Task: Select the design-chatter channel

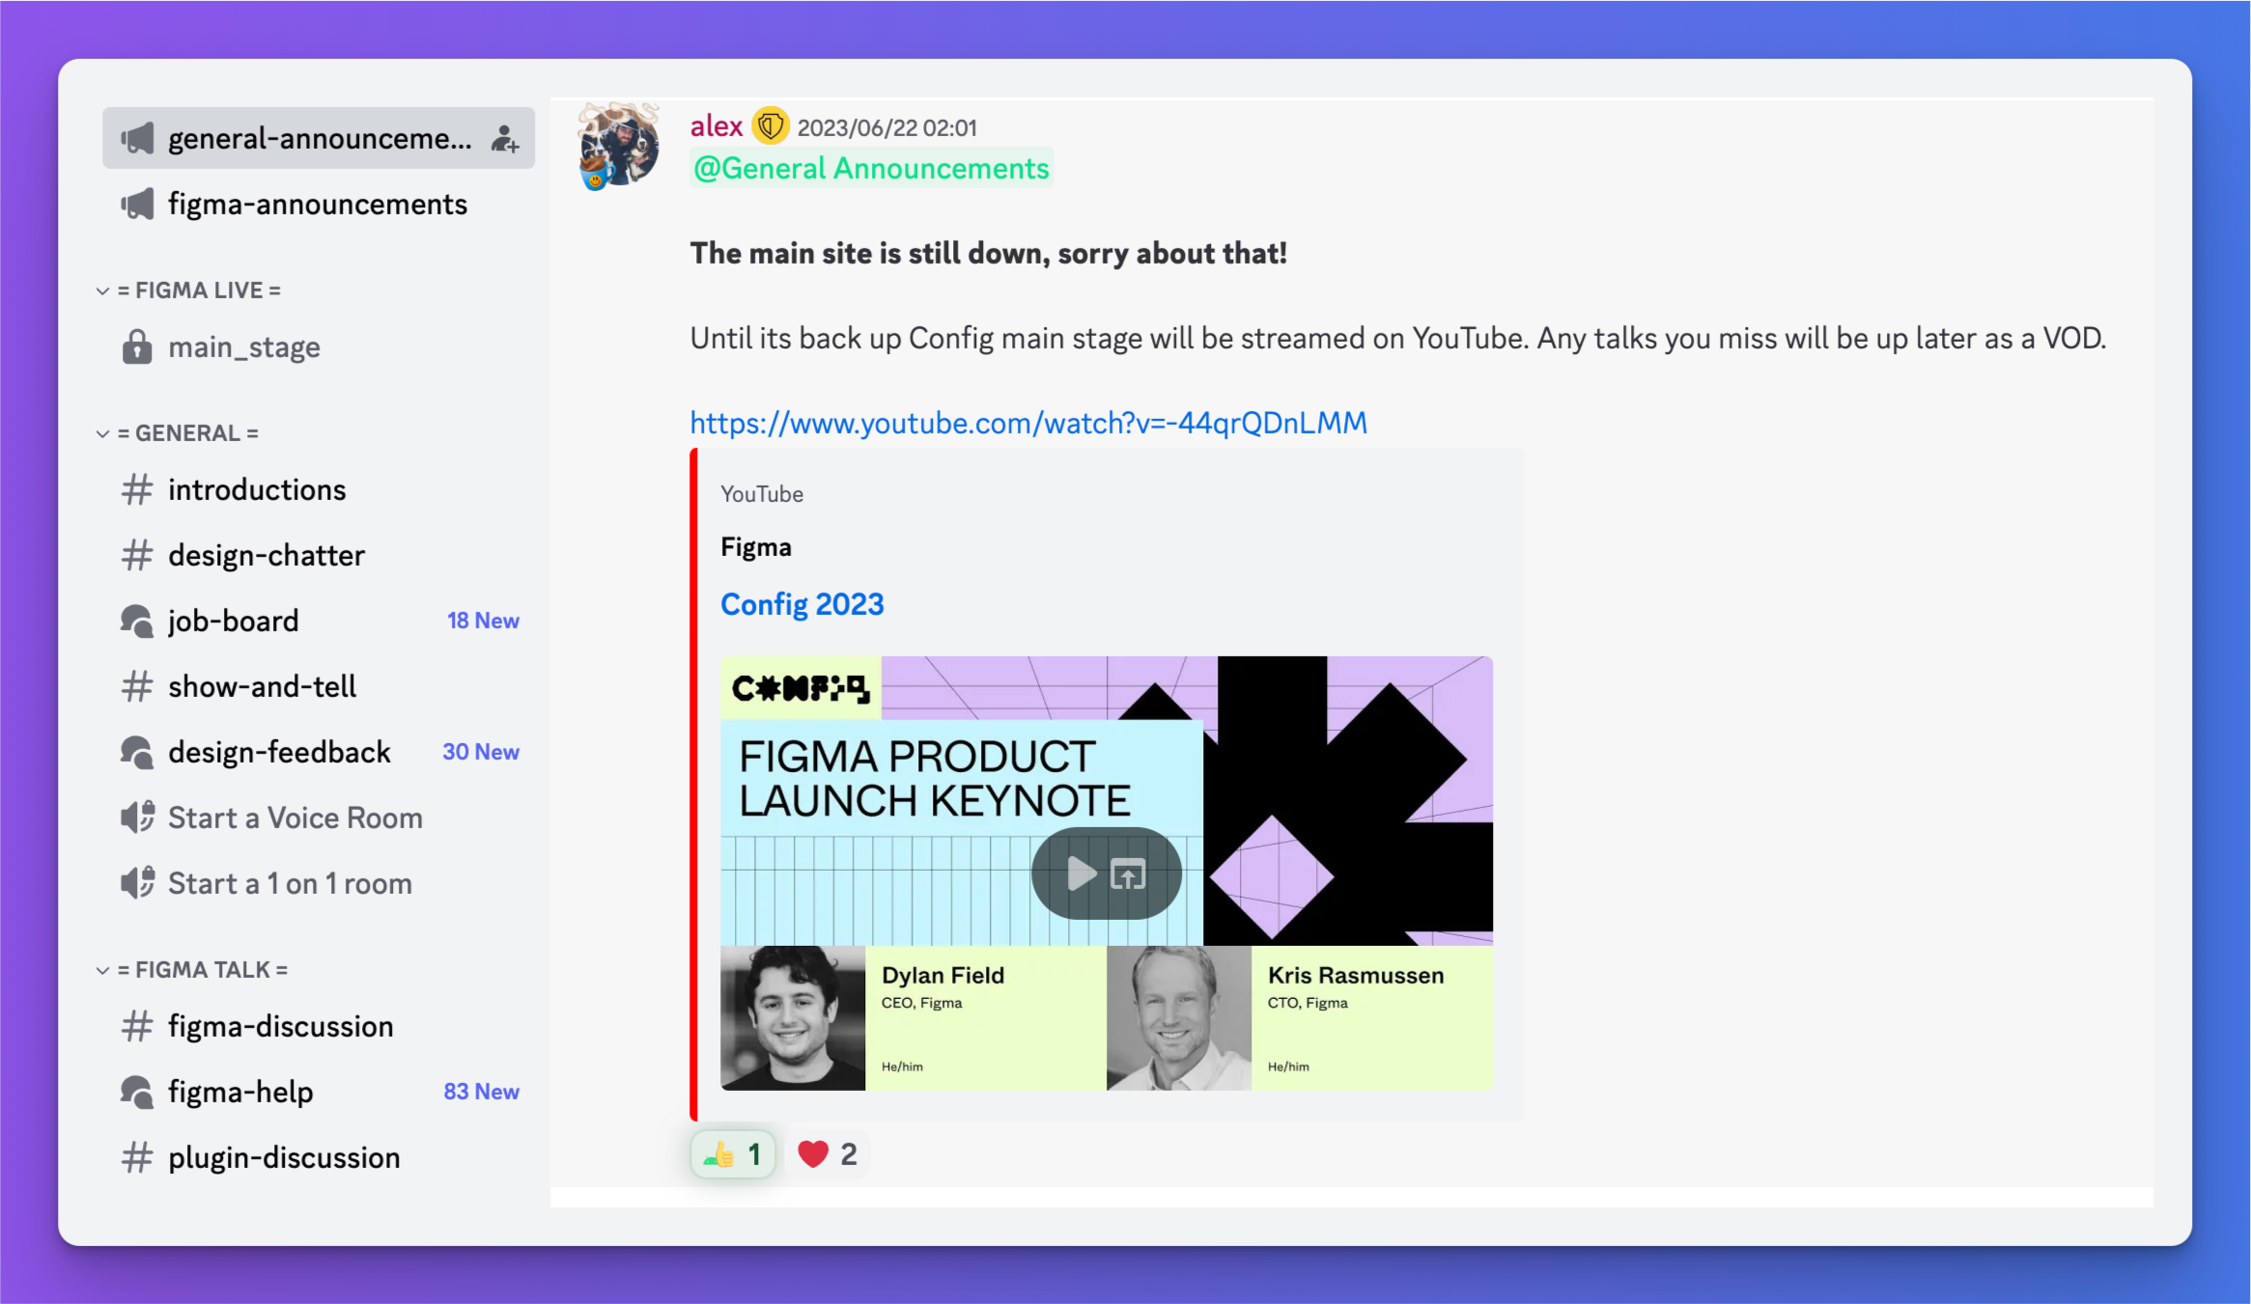Action: click(x=319, y=556)
